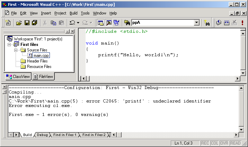Open the Build menu

point(73,13)
